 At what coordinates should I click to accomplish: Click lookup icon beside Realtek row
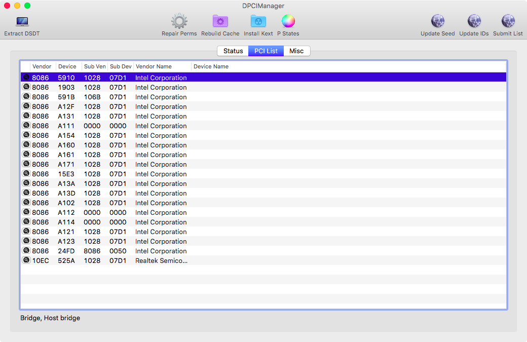click(x=26, y=260)
